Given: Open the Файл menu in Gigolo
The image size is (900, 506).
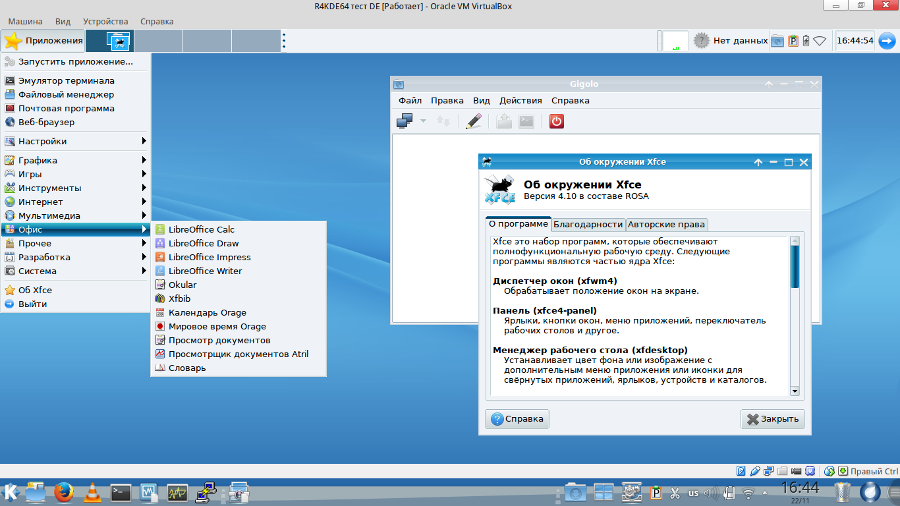Looking at the screenshot, I should click(410, 100).
